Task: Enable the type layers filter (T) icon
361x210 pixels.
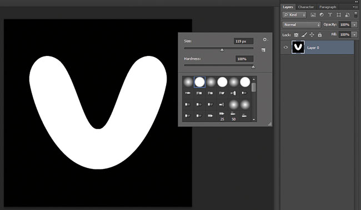Action: tap(330, 15)
